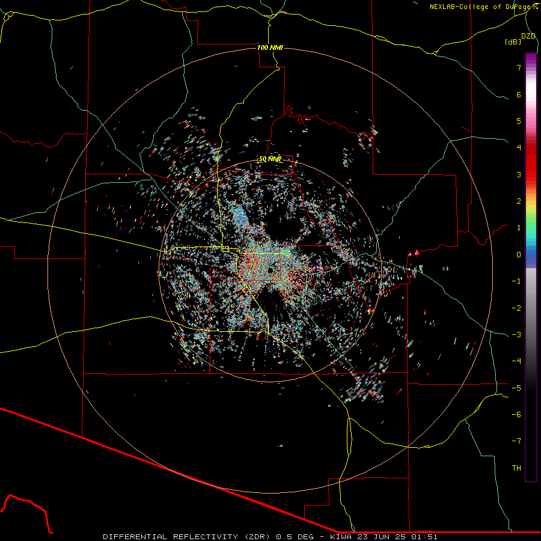
Task: Click the -5 dB tick label
Action: coord(516,388)
